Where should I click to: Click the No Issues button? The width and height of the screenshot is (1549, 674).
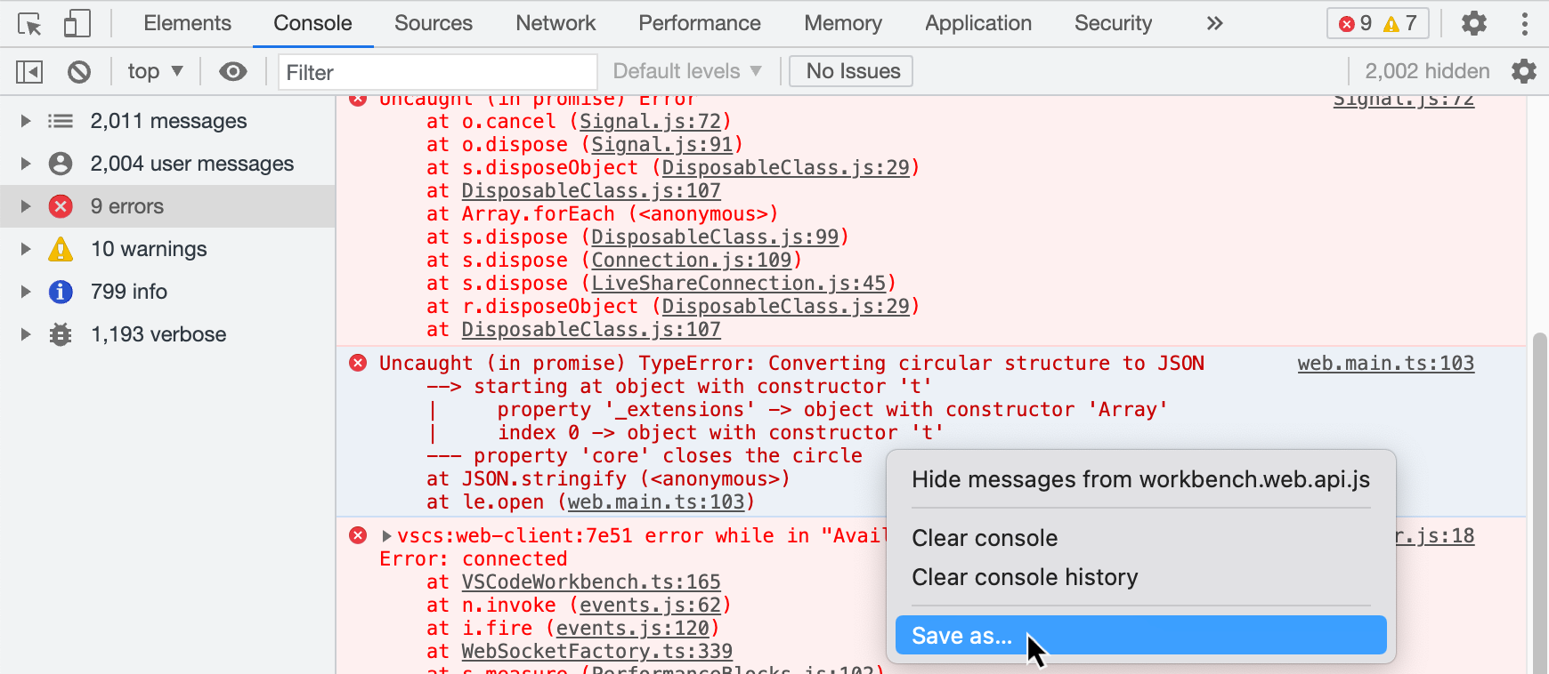[x=852, y=71]
